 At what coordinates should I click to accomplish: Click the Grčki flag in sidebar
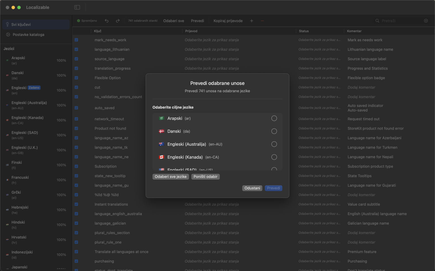(x=7, y=195)
